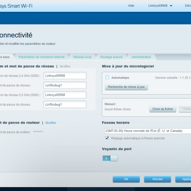Open the Réseau local tab
The image size is (191, 191).
click(82, 57)
